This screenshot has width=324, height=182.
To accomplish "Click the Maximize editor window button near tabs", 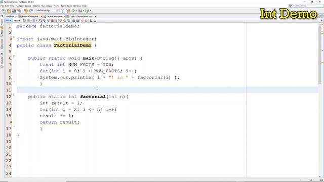I will pos(322,16).
